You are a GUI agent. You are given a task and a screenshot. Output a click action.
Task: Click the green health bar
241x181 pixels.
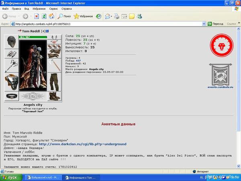[x=33, y=37]
